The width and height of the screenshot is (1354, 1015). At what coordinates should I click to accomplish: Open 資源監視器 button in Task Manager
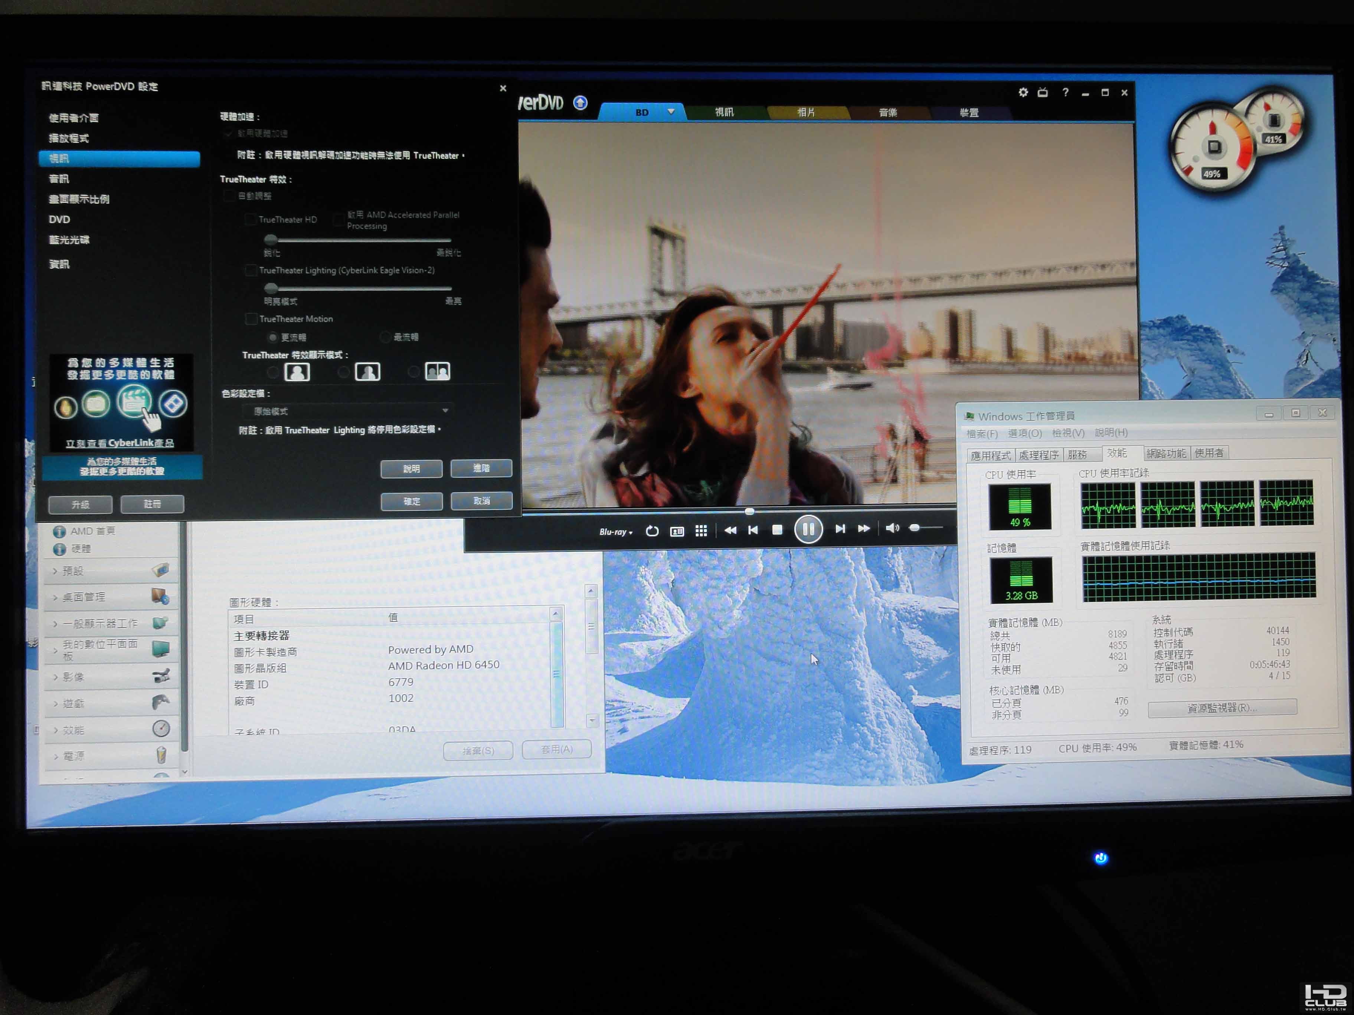[x=1222, y=708]
